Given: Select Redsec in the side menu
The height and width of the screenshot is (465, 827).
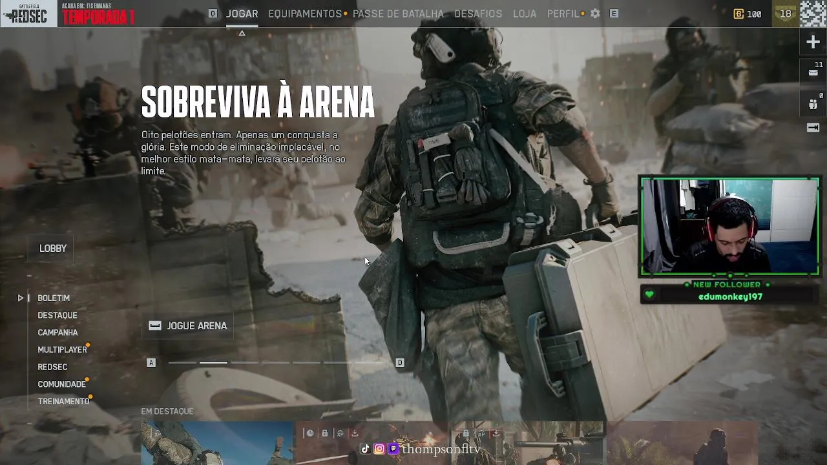Looking at the screenshot, I should [x=52, y=367].
